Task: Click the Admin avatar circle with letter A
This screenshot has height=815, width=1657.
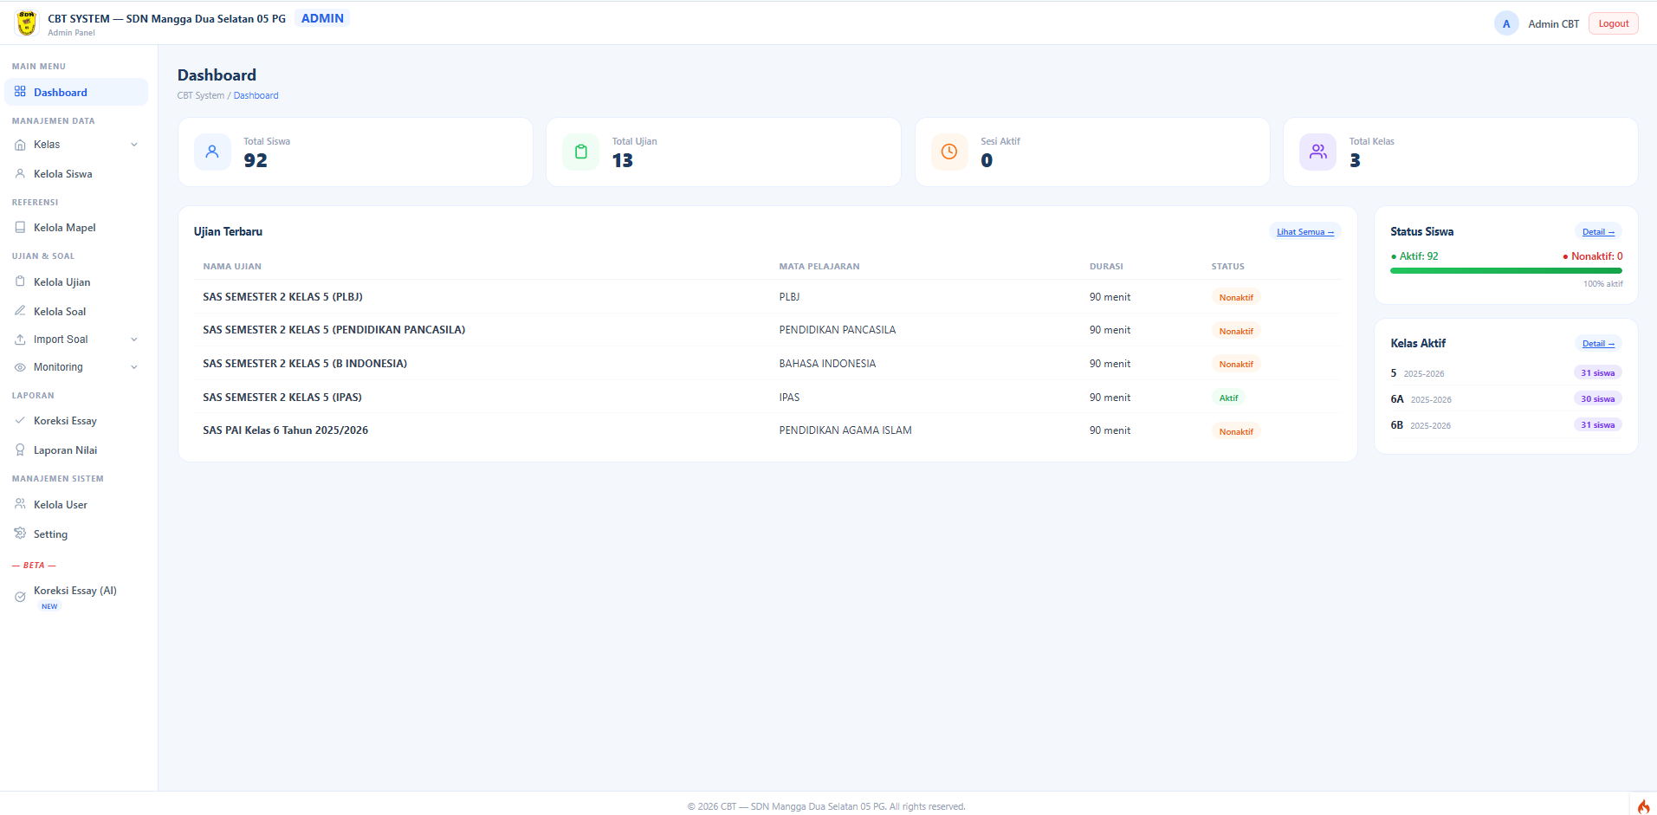Action: click(x=1506, y=23)
